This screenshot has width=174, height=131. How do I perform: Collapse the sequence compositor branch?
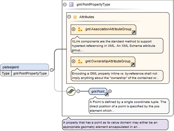coord(78,91)
